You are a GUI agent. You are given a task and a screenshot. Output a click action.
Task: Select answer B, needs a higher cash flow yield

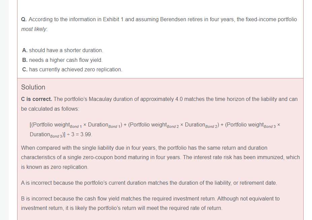tap(62, 60)
